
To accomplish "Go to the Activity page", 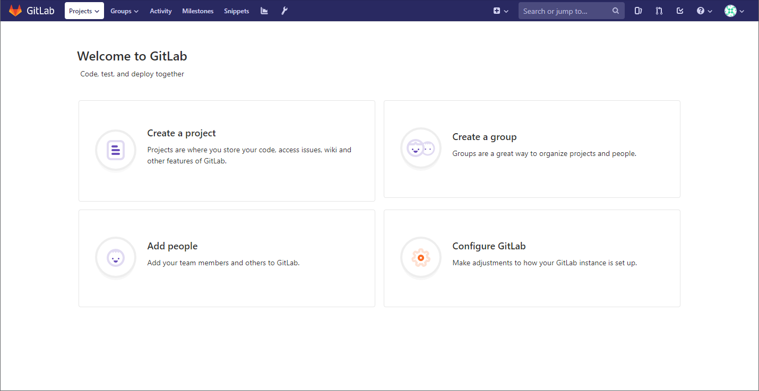I will 161,11.
